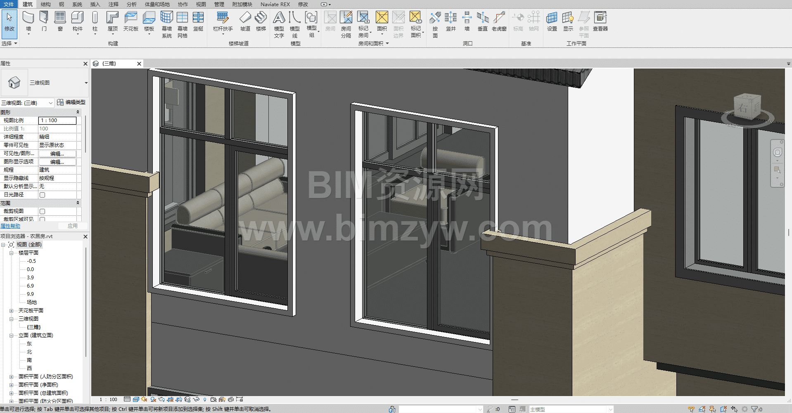Image resolution: width=792 pixels, height=413 pixels.
Task: Switch to the 视图 ribbon tab
Action: (201, 4)
